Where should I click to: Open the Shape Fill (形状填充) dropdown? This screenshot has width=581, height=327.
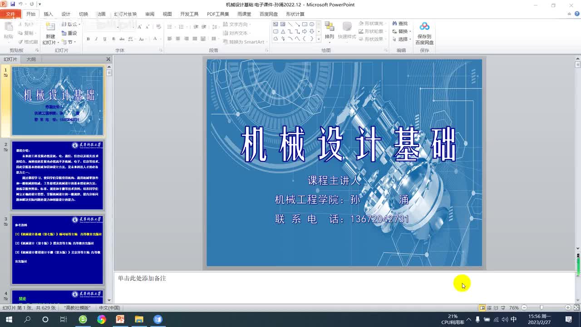pyautogui.click(x=372, y=24)
